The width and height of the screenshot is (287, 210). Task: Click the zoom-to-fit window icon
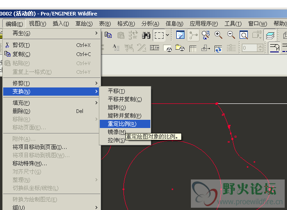(244, 35)
